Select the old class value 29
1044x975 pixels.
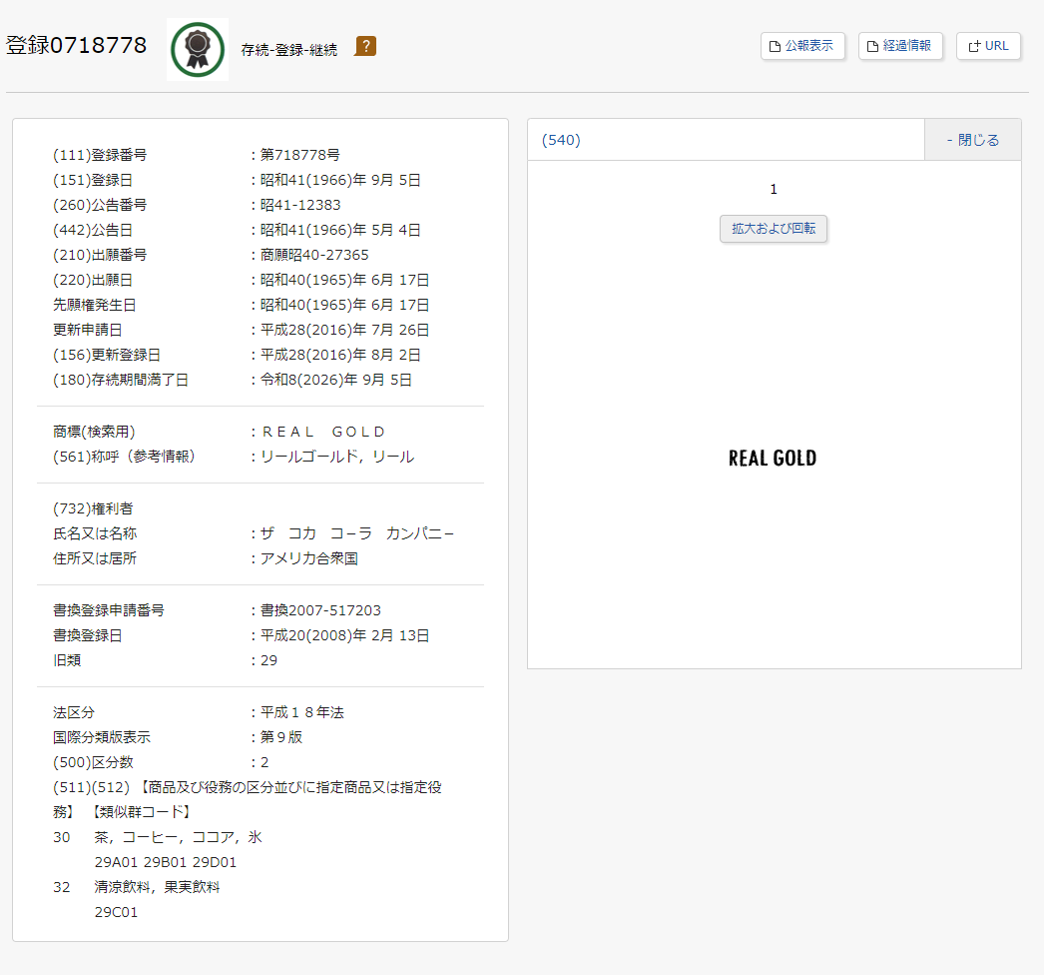click(x=268, y=660)
